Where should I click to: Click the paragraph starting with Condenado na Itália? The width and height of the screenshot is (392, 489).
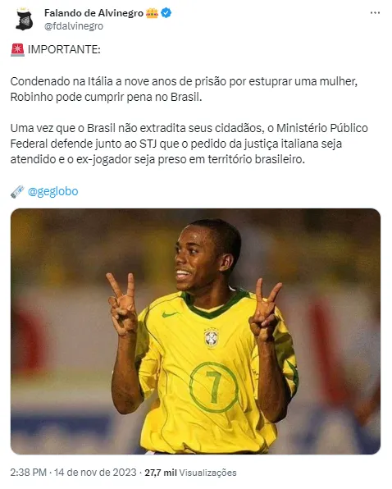[184, 89]
